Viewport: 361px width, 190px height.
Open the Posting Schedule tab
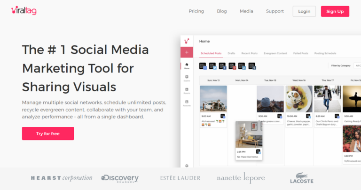tap(325, 53)
